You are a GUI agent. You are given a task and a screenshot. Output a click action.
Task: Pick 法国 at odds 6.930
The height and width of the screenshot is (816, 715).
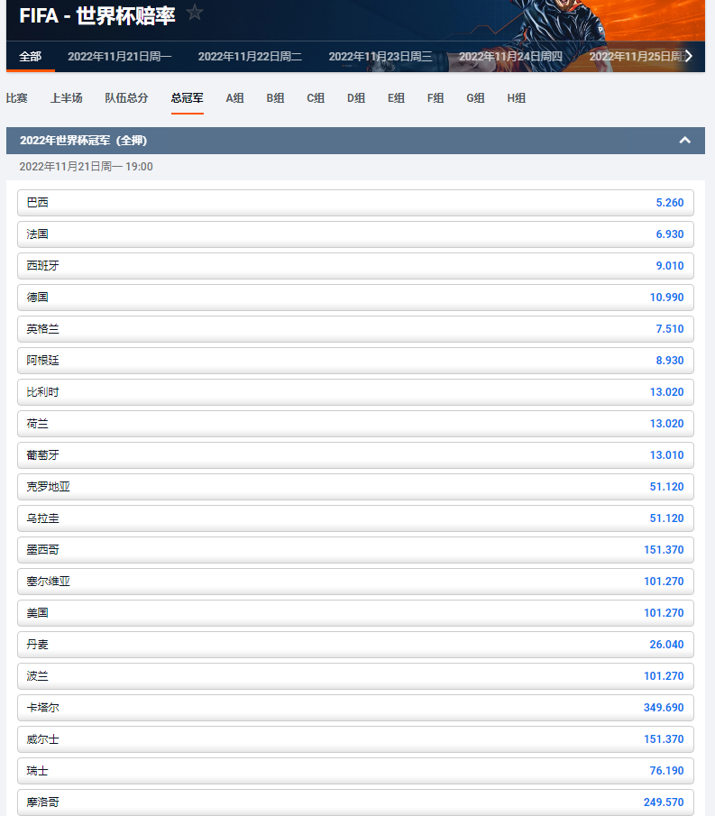coord(355,234)
